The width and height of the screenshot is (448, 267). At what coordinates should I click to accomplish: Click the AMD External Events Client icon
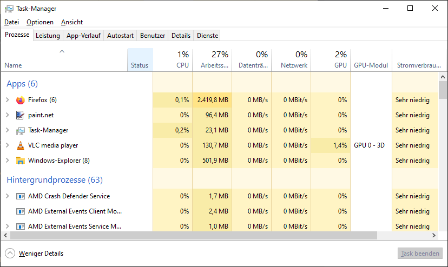pyautogui.click(x=20, y=212)
